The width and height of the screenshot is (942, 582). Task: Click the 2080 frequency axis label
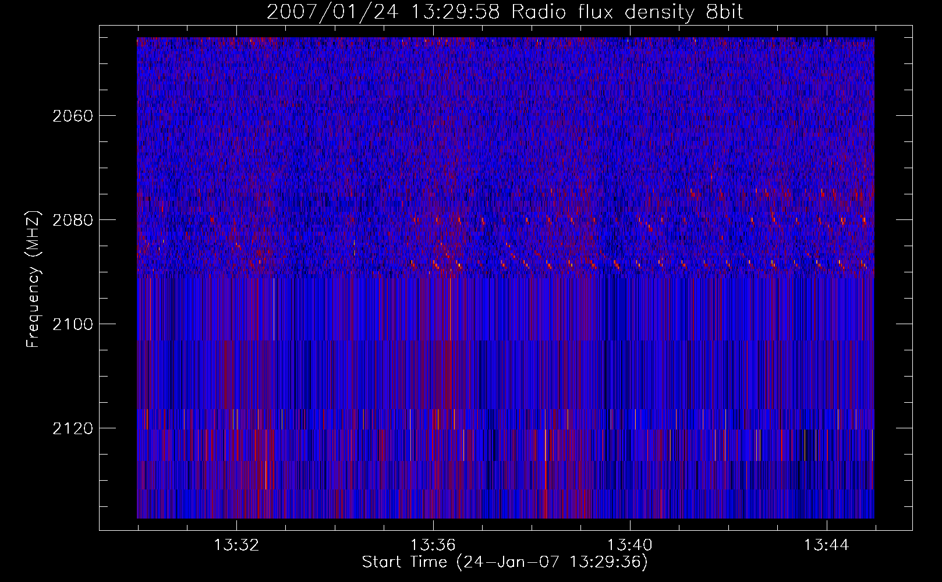73,220
